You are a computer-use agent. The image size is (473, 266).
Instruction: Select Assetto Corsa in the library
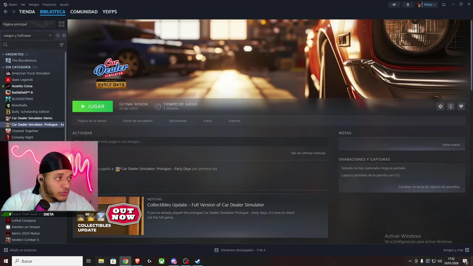(x=22, y=86)
